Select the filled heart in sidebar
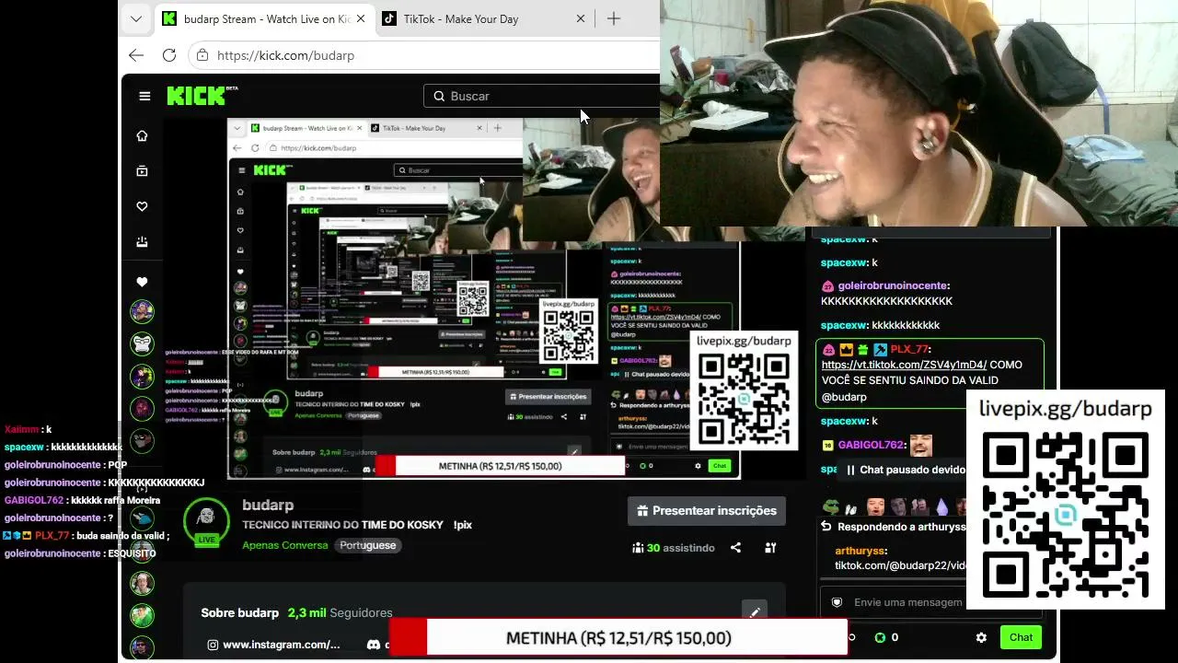This screenshot has width=1178, height=663. [142, 282]
